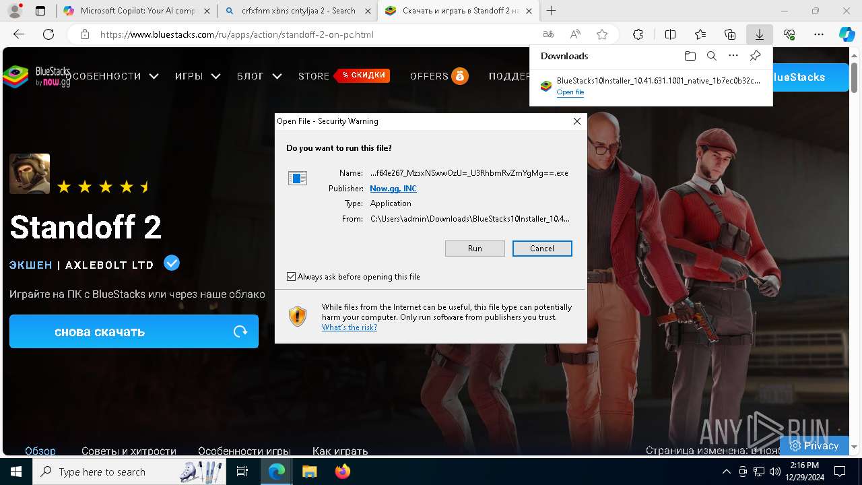This screenshot has width=862, height=485.
Task: Click the снова скачать download button
Action: [134, 331]
